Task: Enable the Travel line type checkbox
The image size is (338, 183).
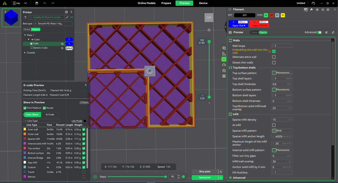Action: pos(84,172)
